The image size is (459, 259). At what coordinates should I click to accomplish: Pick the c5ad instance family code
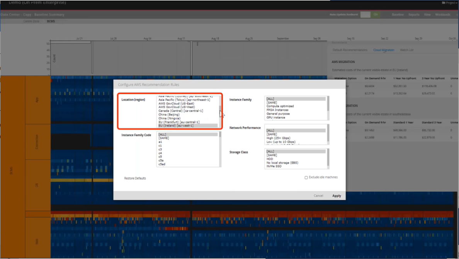pyautogui.click(x=162, y=164)
